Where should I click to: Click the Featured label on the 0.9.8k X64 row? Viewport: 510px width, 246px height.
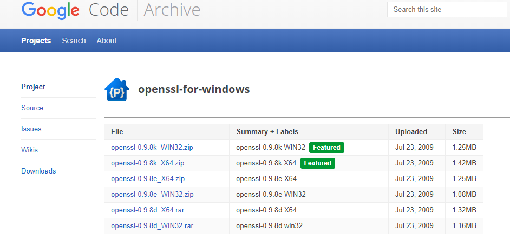(317, 163)
